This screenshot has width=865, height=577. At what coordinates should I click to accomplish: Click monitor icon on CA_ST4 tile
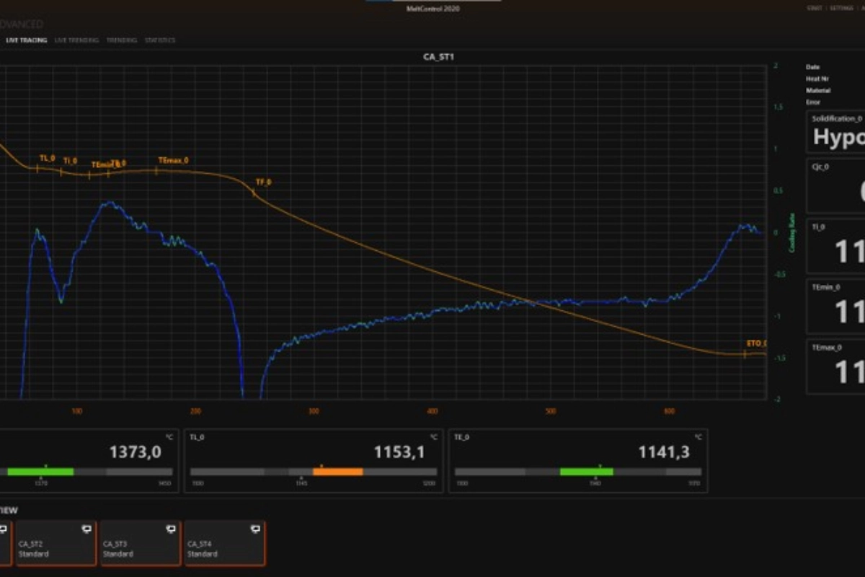tap(255, 529)
